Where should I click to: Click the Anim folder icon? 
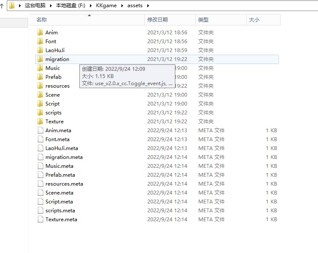[x=40, y=33]
